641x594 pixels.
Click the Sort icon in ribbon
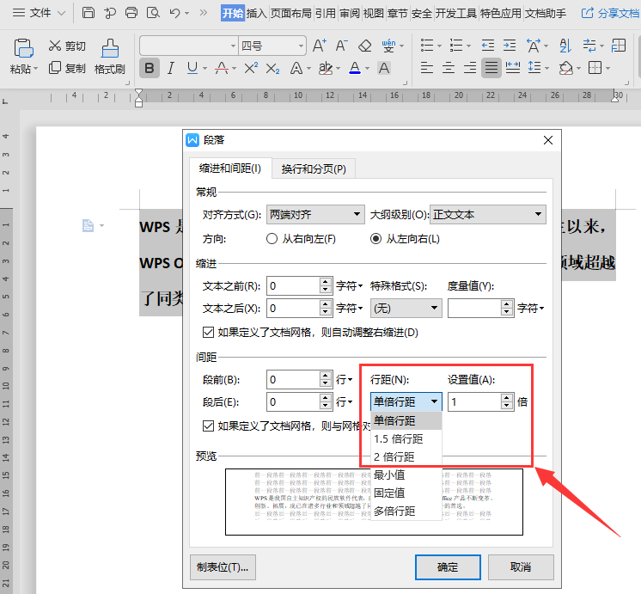pos(565,46)
